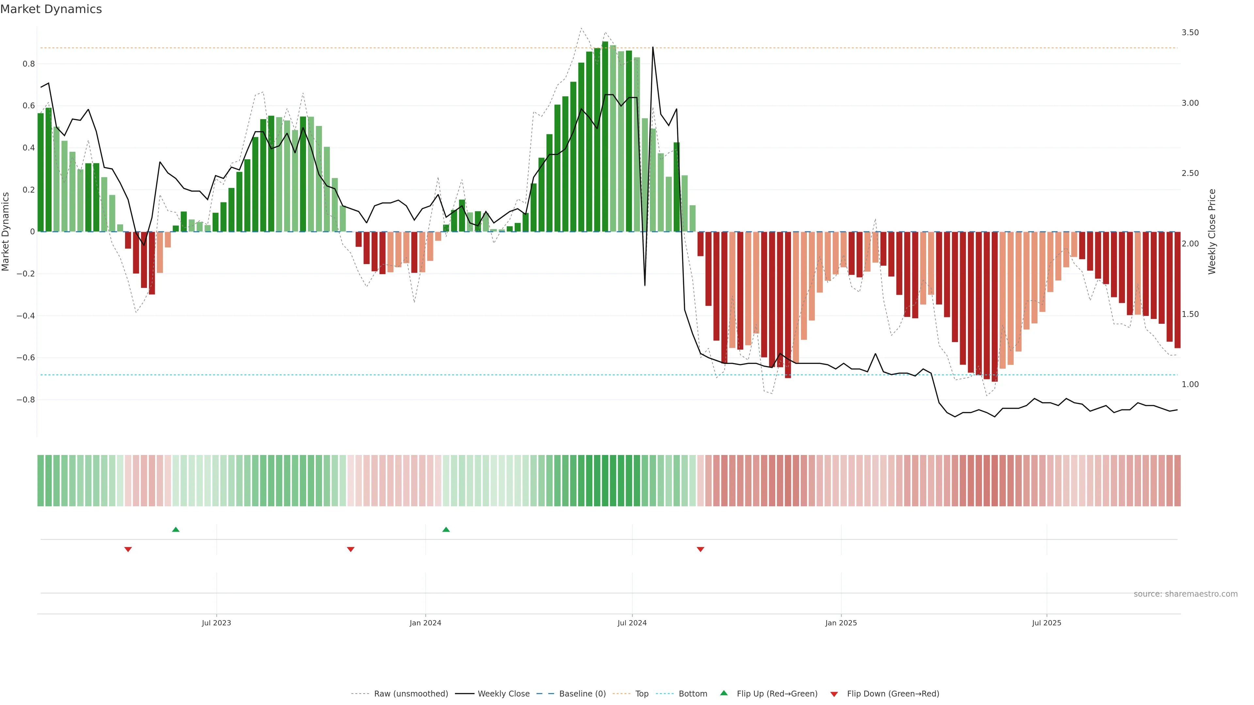Click the Jul 2024 x-axis label

[632, 623]
